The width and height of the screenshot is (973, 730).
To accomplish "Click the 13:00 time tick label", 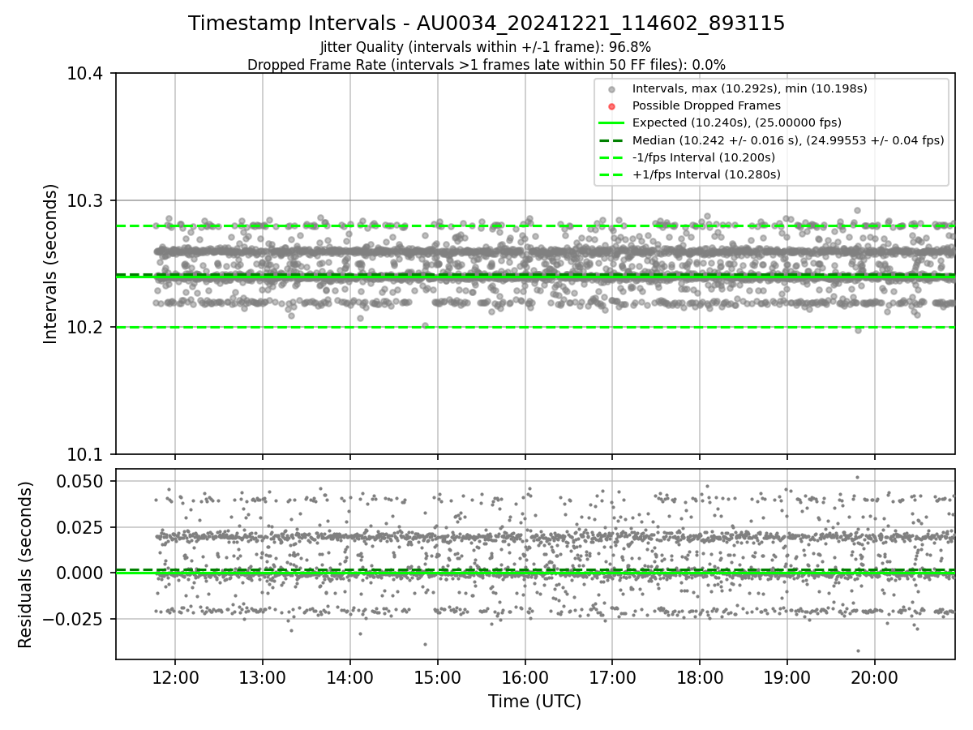I will 262,678.
